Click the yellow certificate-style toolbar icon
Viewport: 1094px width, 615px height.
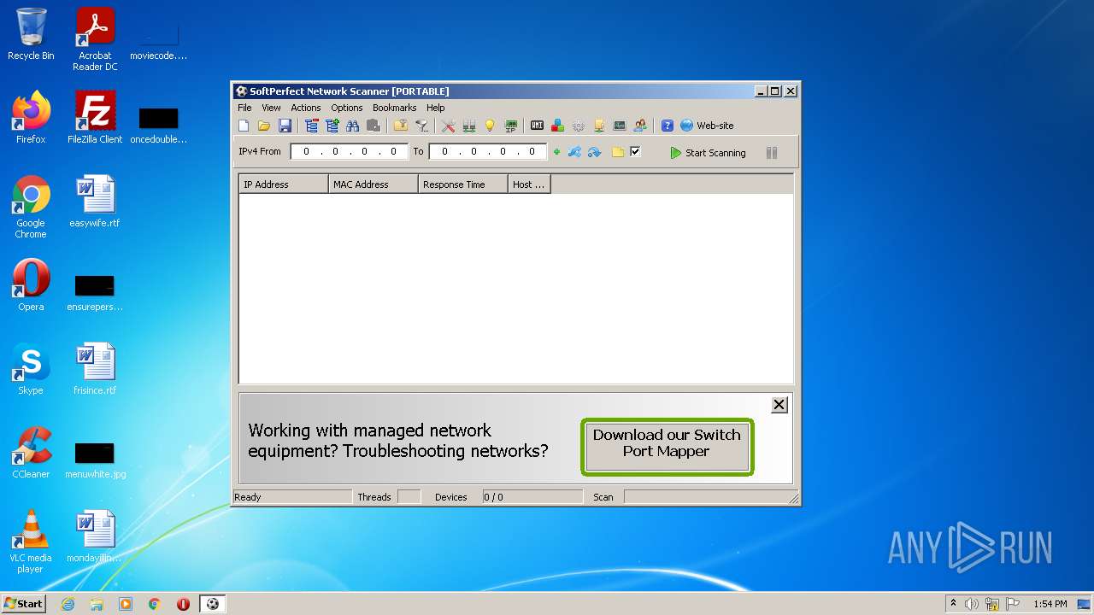(599, 126)
